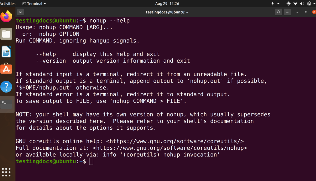
Task: Launch Firefox from the dock
Action: tap(6, 16)
